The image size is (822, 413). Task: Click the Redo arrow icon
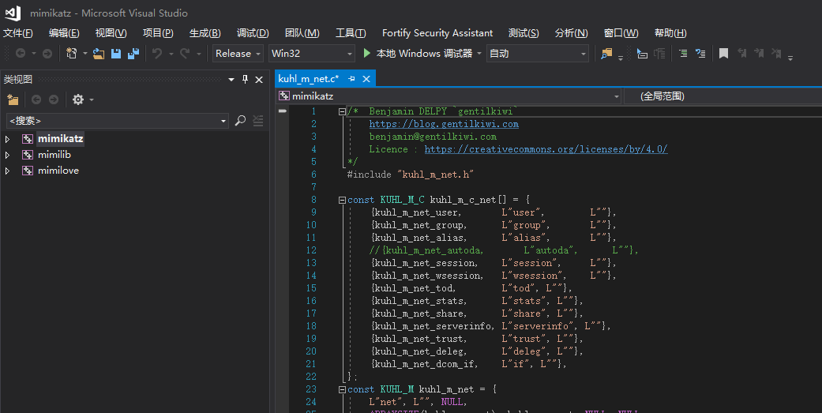click(x=185, y=53)
